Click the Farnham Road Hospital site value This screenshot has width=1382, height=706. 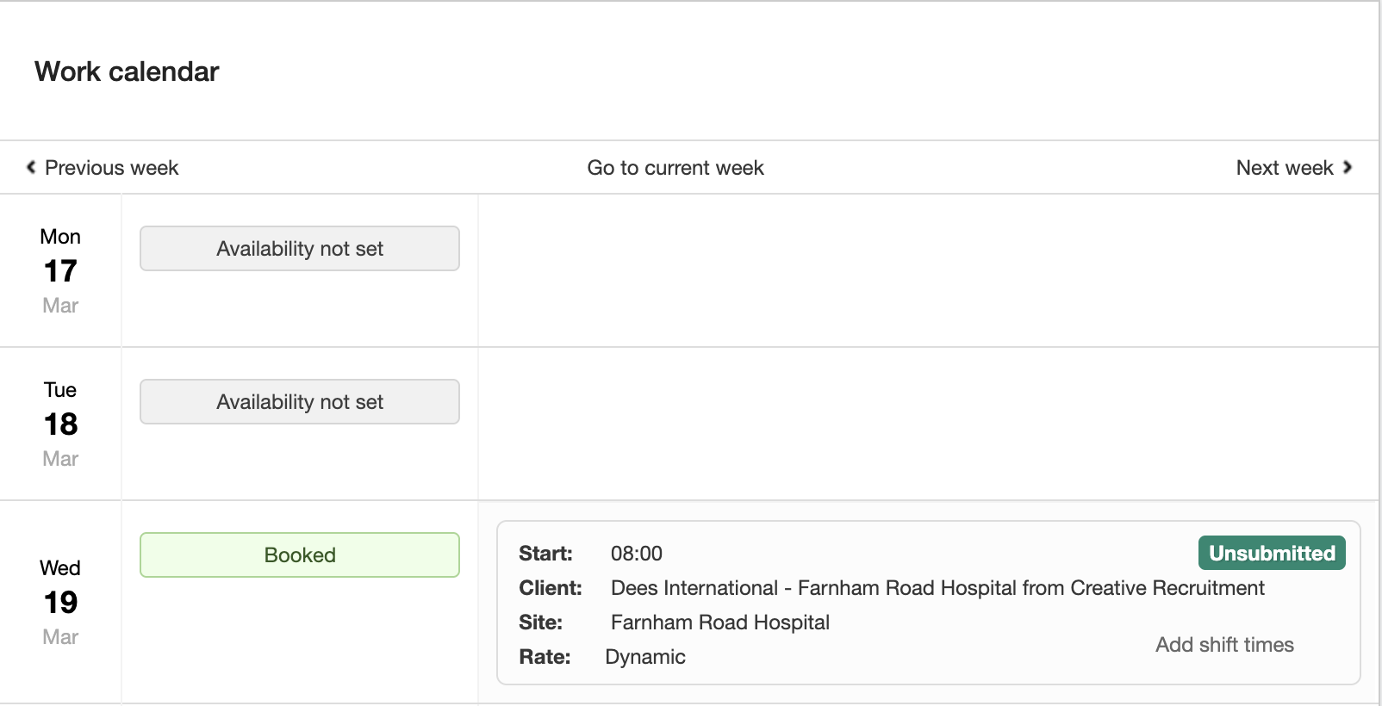tap(720, 622)
